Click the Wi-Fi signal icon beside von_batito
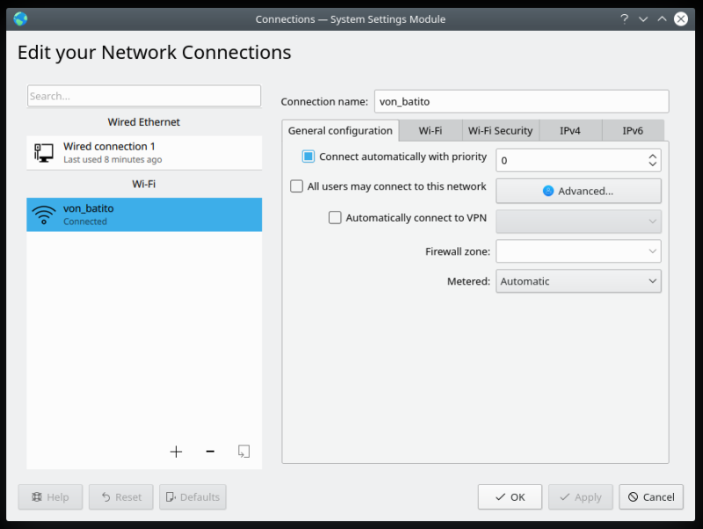703x529 pixels. tap(43, 214)
